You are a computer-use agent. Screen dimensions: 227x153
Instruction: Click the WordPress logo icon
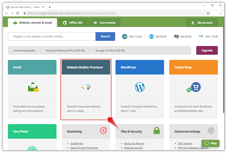pyautogui.click(x=139, y=87)
